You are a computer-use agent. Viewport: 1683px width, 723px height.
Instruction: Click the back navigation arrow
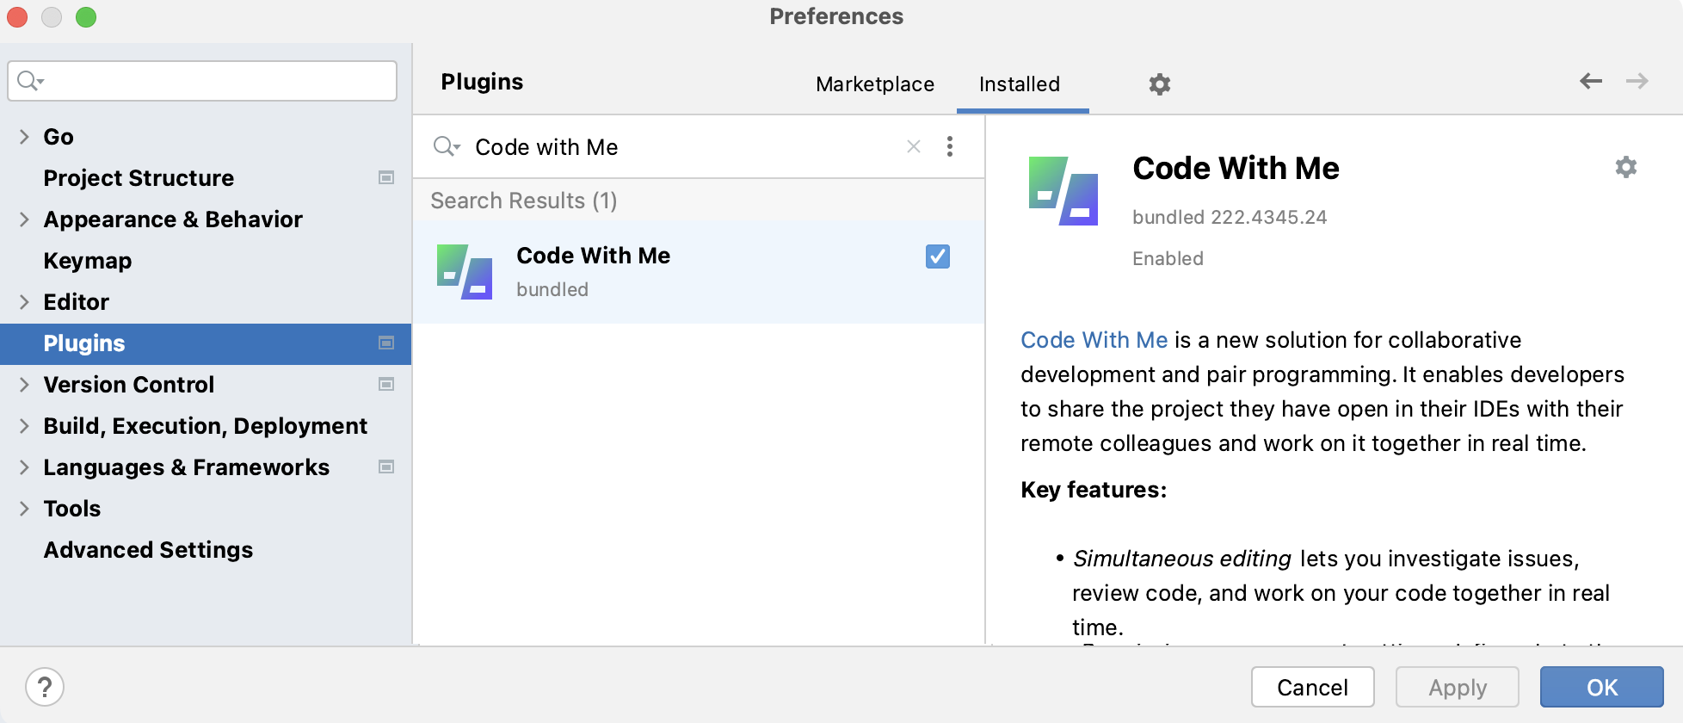point(1591,81)
